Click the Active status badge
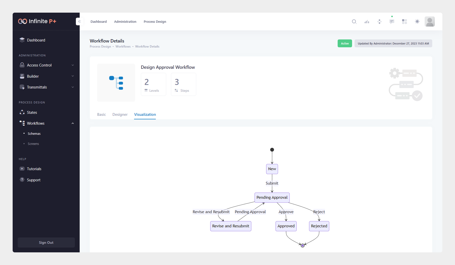 point(345,43)
